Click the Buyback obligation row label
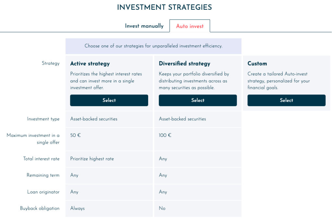 [x=40, y=208]
